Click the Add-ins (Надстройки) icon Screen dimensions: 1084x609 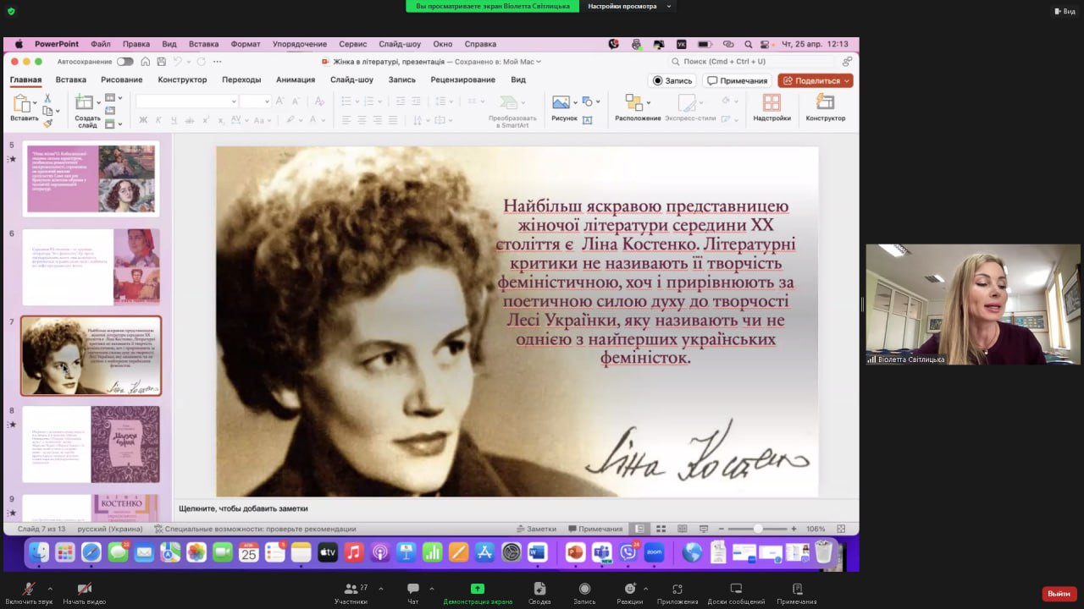click(x=772, y=102)
